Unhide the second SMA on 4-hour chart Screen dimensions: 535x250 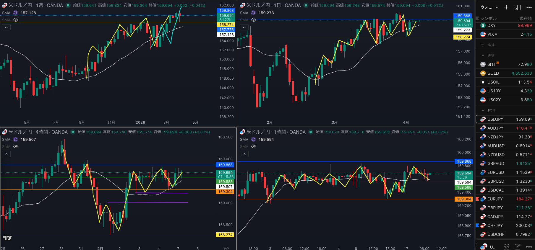[x=16, y=146]
